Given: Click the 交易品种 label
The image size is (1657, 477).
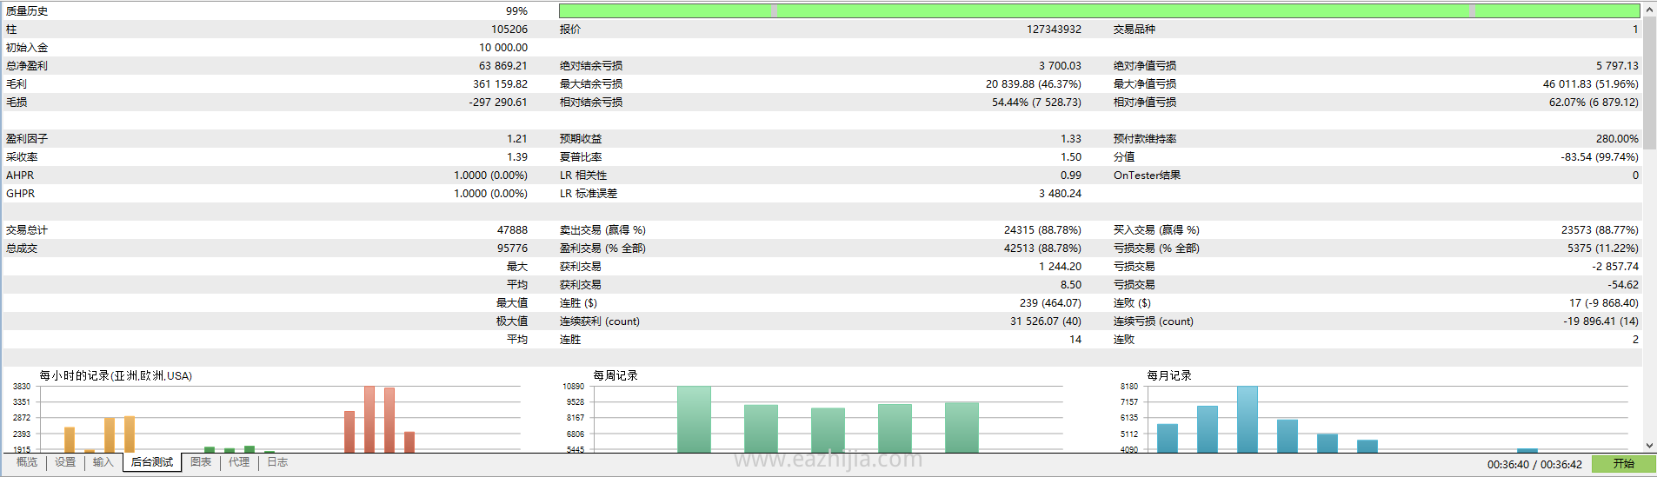Looking at the screenshot, I should 1135,30.
